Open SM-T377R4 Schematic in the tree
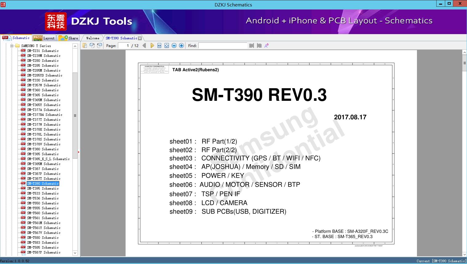This screenshot has height=264, width=467. (x=45, y=115)
